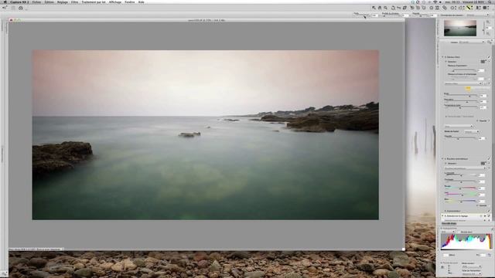Viewport: 495px width, 278px height.
Task: Toggle step 1 adjustment enable checkbox
Action: [x=489, y=57]
